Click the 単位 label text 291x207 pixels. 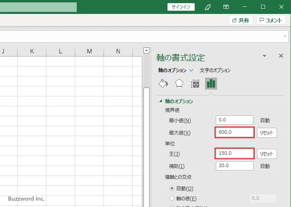point(170,144)
